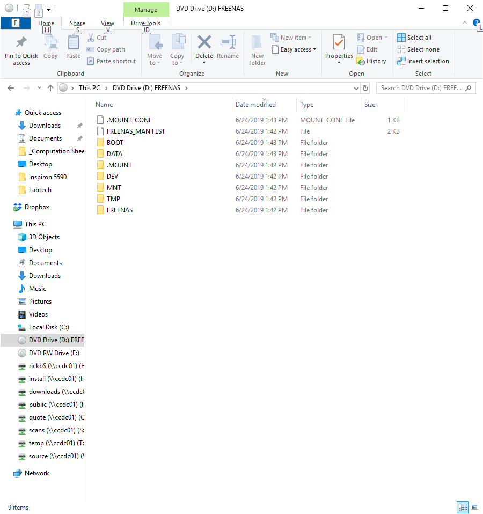Go up one folder level arrow

pos(50,88)
